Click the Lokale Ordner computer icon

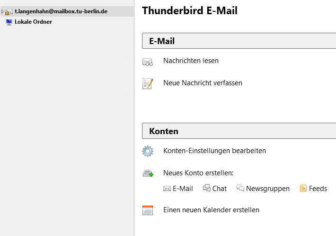[9, 22]
